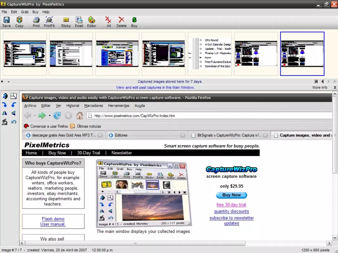338x253 pixels.
Task: Select the CPU Round list thumbnail
Action: 210,54
